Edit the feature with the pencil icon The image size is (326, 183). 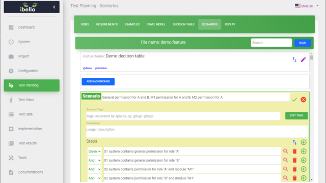[304, 59]
